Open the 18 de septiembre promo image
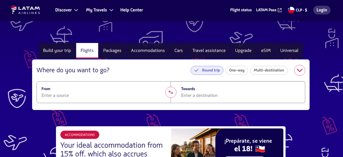The height and width of the screenshot is (157, 343). [227, 143]
